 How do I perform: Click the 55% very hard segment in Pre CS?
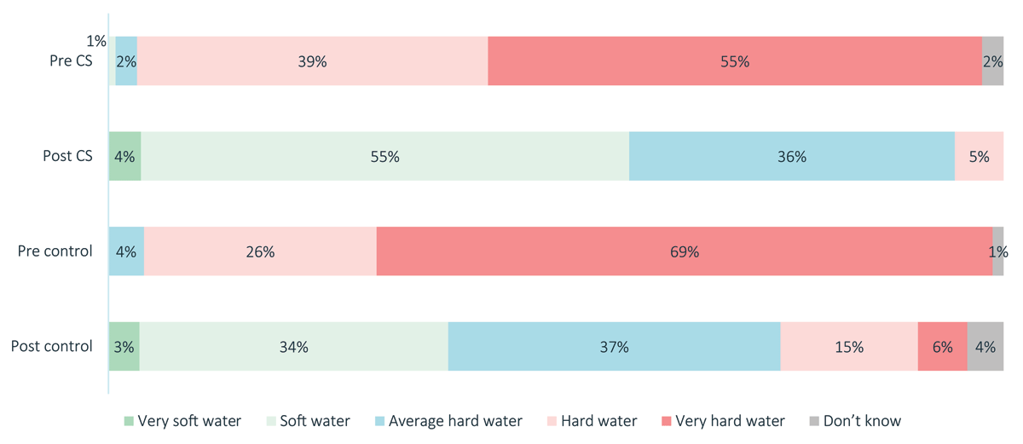point(734,61)
